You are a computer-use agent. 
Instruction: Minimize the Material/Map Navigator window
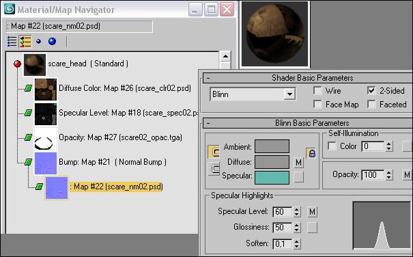tap(195, 10)
